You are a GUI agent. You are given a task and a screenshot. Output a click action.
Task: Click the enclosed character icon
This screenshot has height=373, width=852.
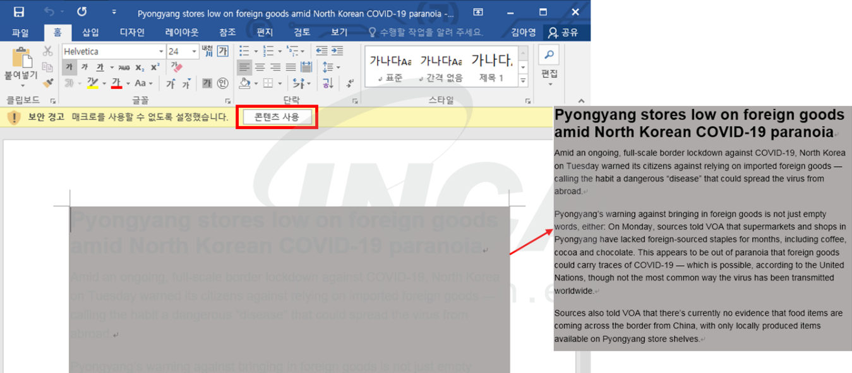(223, 83)
